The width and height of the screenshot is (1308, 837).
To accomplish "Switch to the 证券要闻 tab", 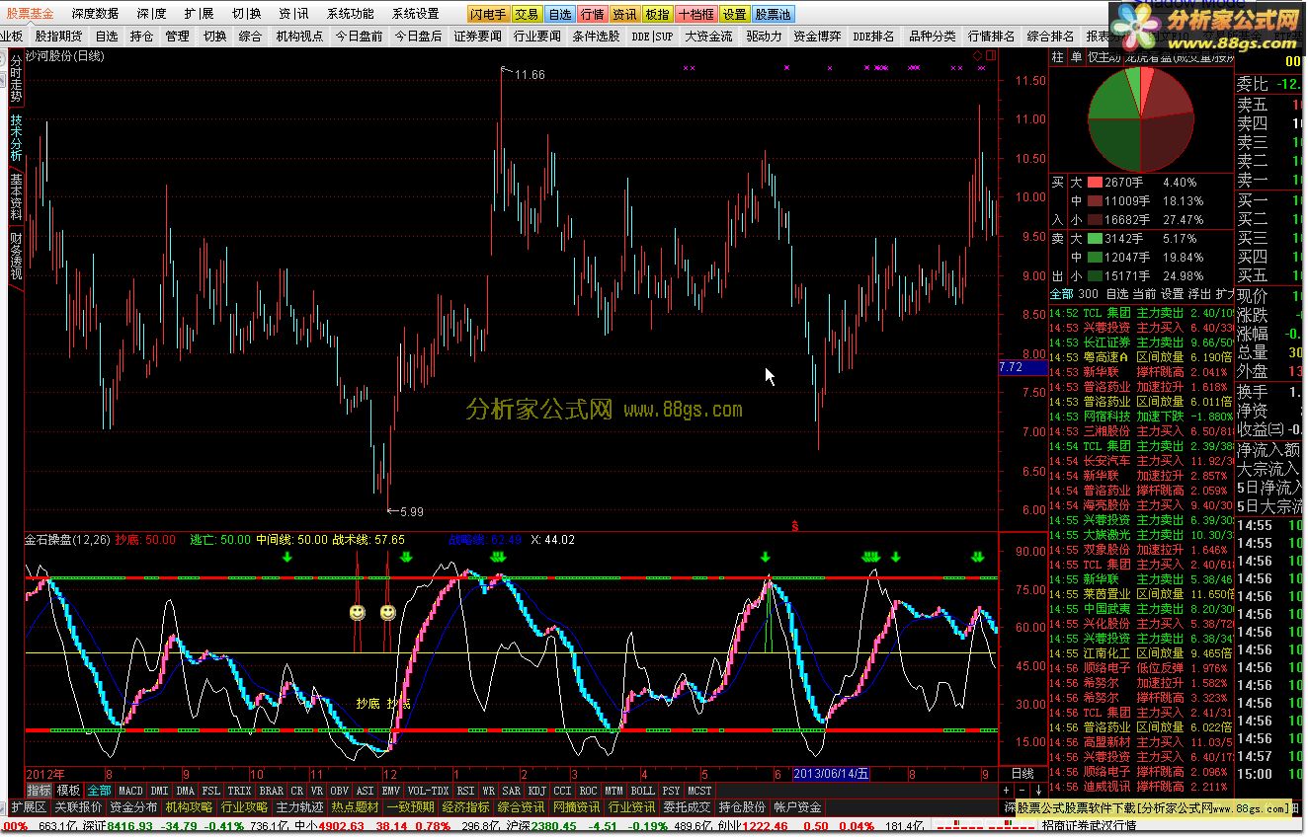I will tap(477, 36).
